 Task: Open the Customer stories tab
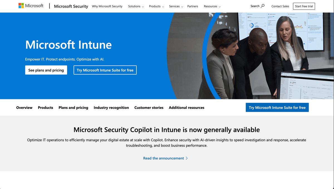(x=149, y=107)
